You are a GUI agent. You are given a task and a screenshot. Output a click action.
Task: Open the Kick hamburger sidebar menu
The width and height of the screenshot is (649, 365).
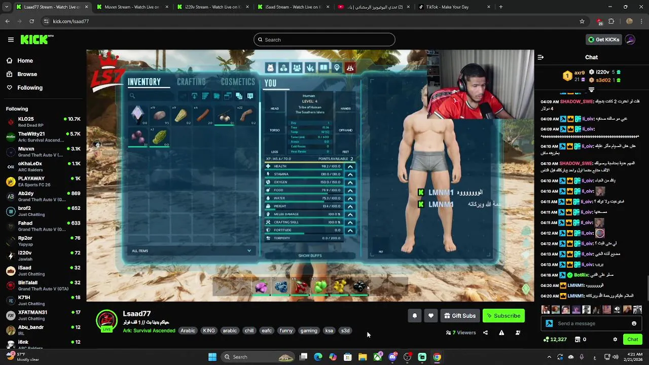coord(11,40)
